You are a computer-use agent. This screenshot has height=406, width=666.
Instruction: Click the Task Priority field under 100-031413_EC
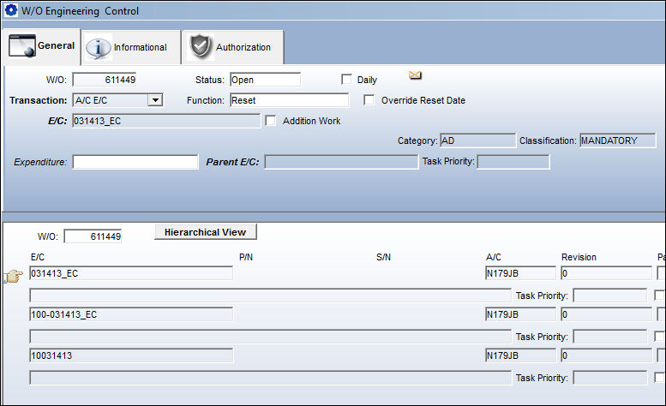pos(610,337)
